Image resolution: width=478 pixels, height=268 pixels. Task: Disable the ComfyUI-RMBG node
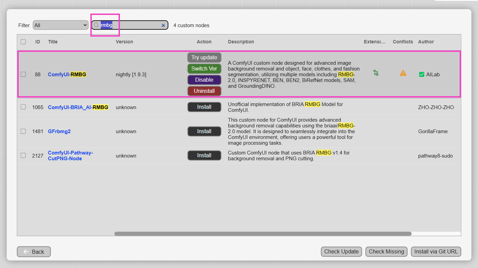[204, 80]
